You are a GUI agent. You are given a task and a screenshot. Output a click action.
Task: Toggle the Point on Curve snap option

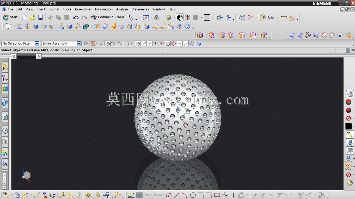click(x=186, y=44)
